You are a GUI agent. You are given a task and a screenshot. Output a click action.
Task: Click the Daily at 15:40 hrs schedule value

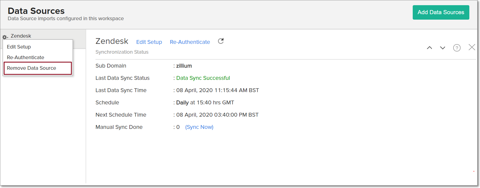point(205,102)
